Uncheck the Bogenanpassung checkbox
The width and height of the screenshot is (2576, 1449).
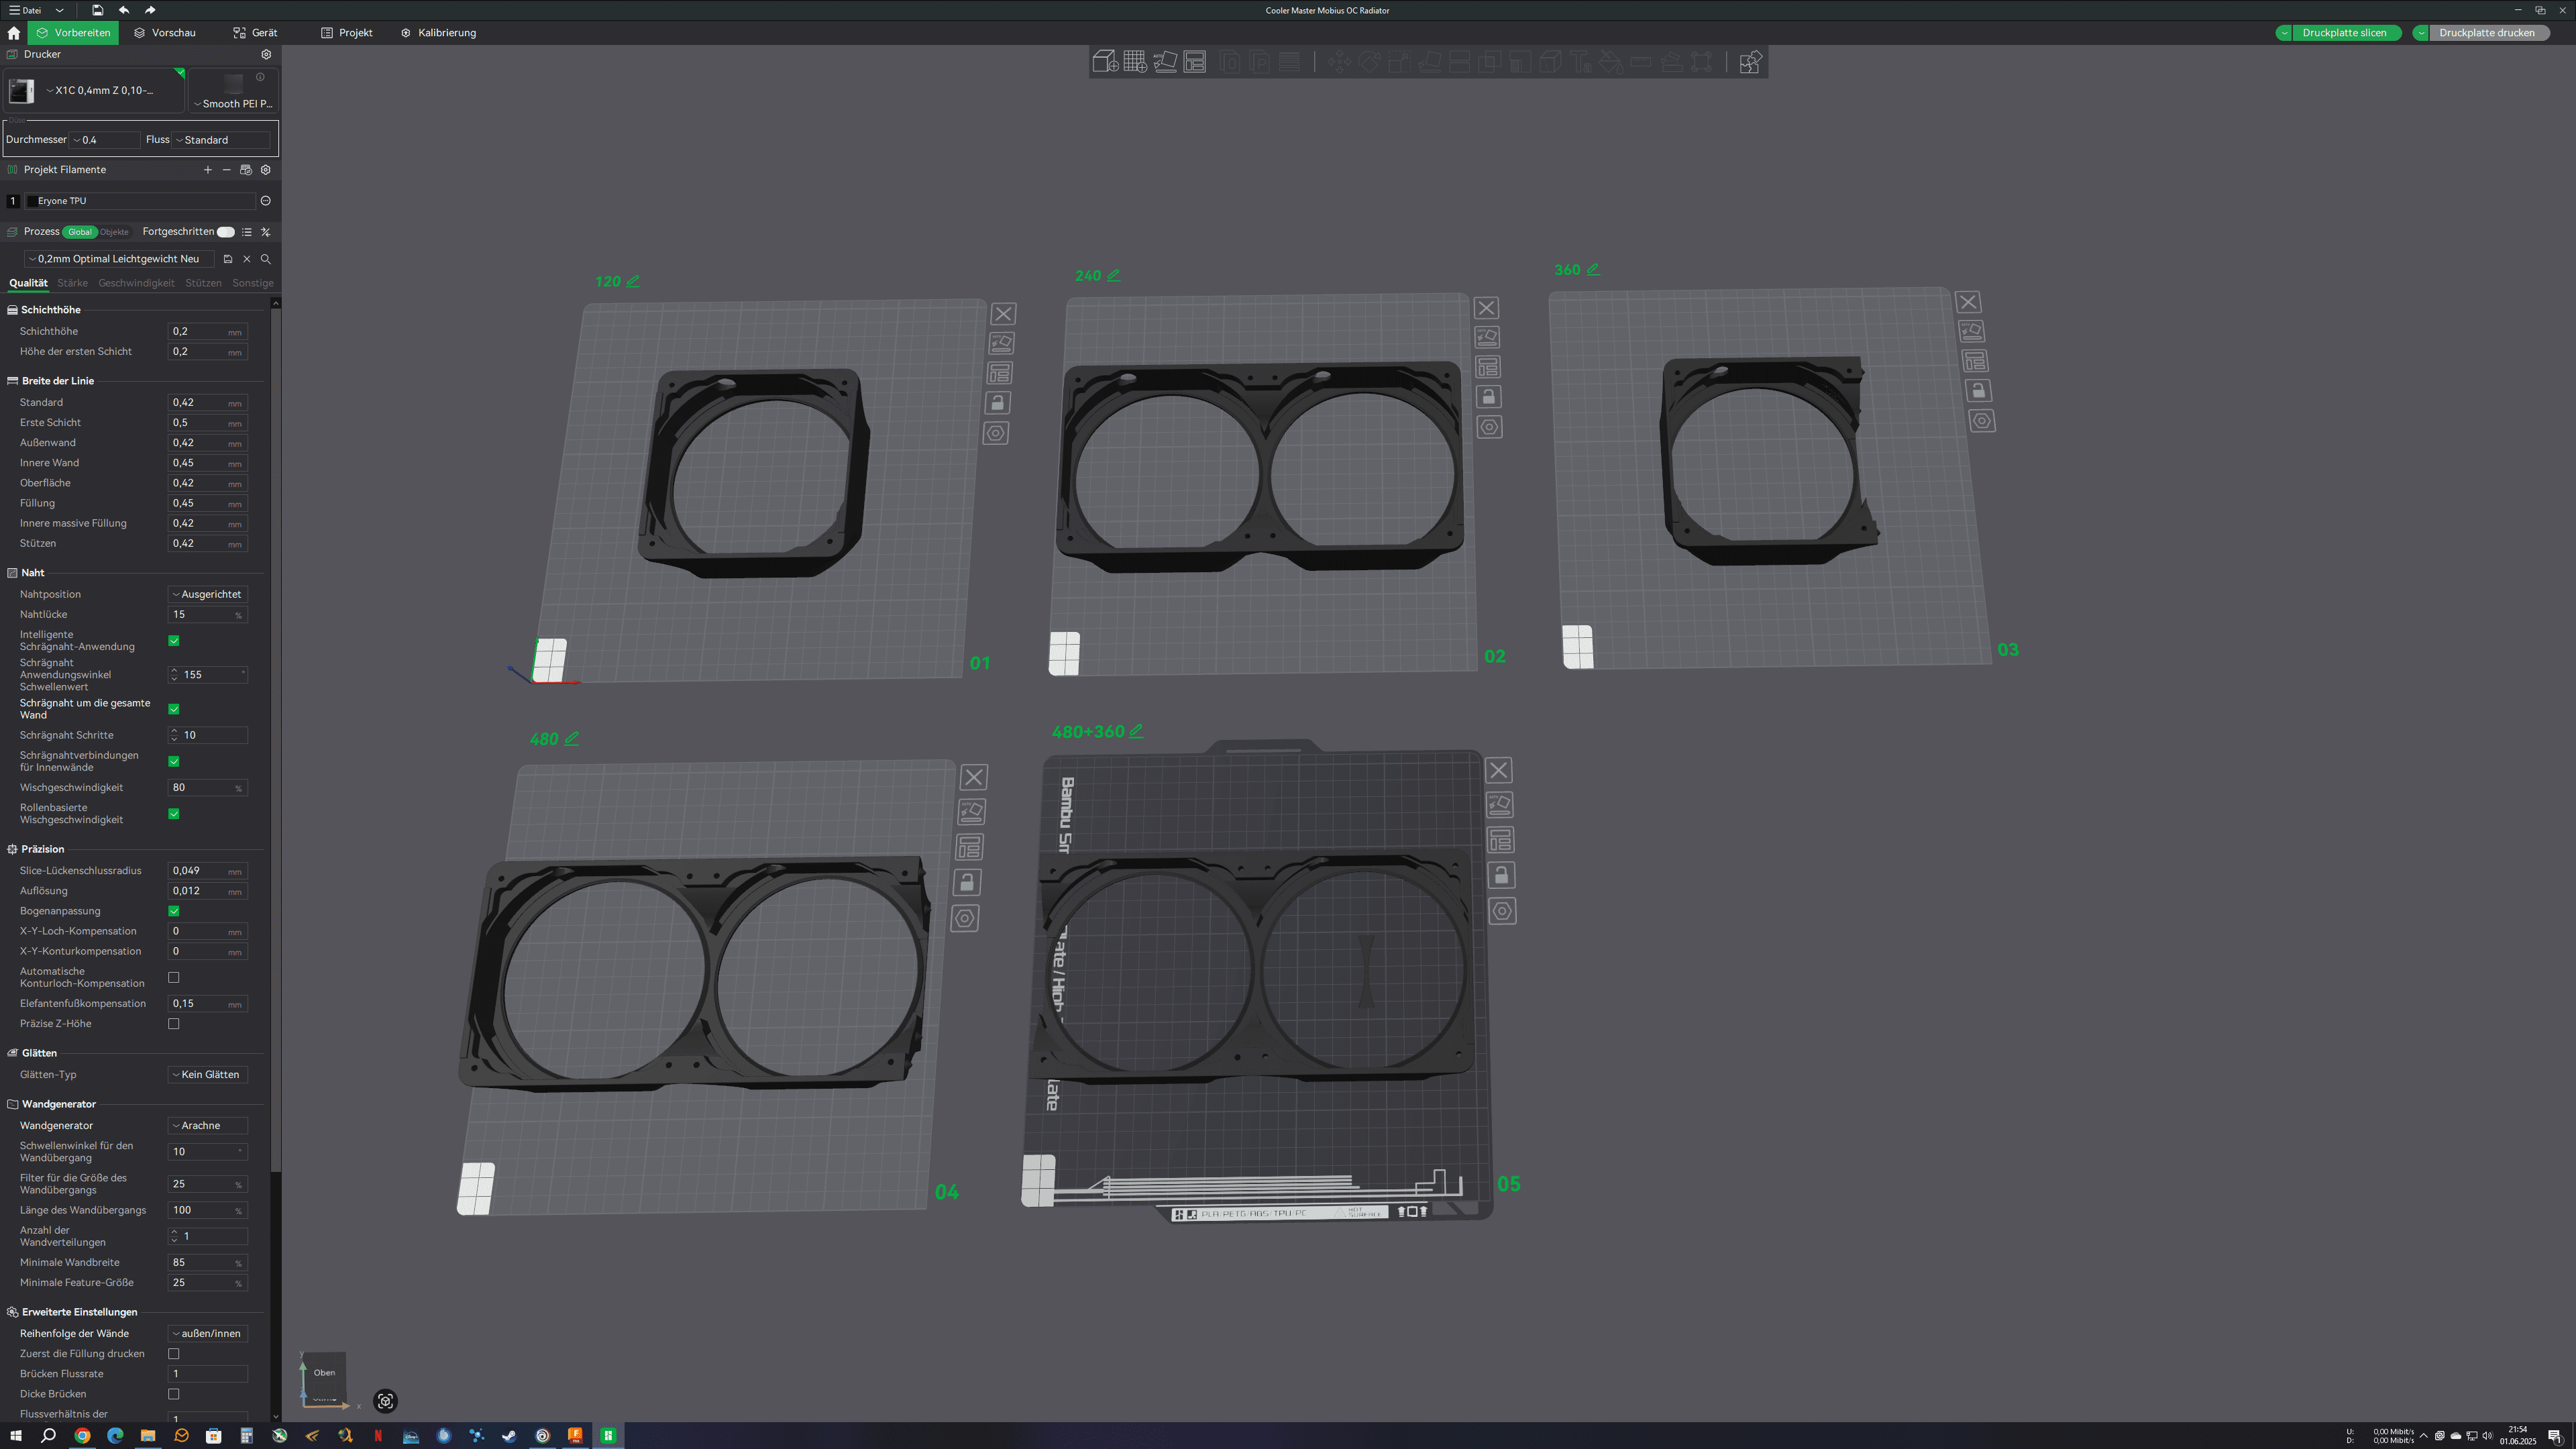[x=174, y=911]
